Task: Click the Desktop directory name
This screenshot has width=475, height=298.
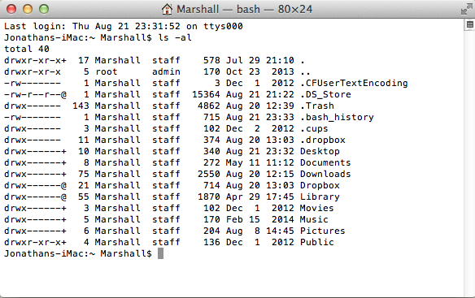Action: pos(320,151)
